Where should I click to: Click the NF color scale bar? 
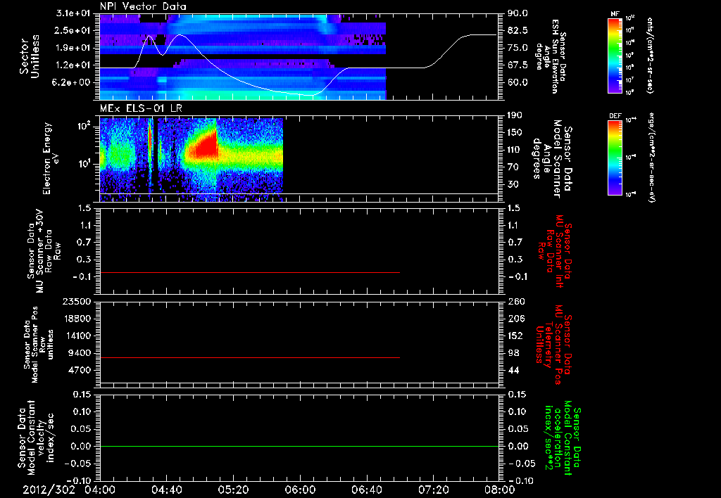615,55
